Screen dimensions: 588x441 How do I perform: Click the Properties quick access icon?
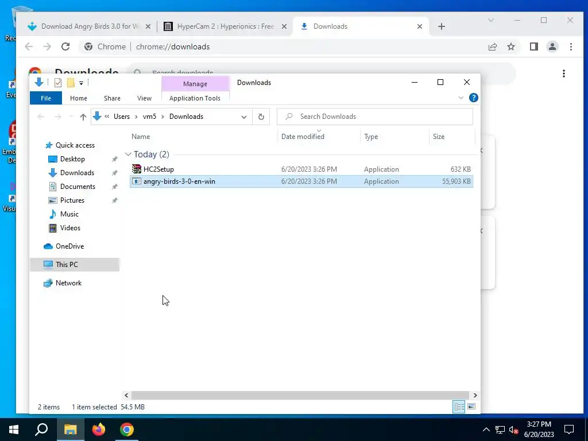pos(58,83)
